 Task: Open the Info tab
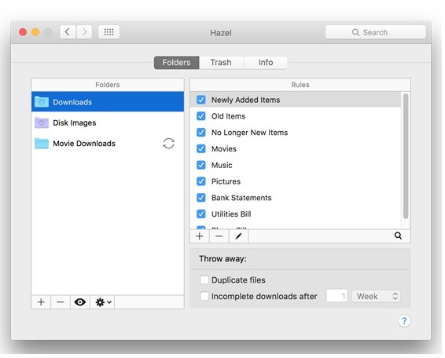coord(266,62)
